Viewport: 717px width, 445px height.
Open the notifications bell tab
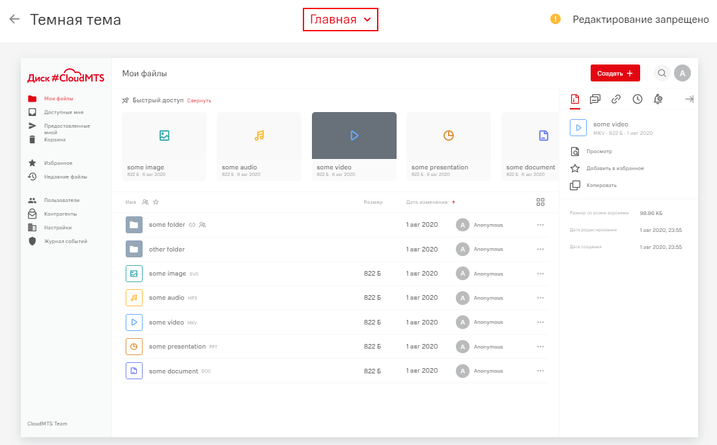pos(658,100)
